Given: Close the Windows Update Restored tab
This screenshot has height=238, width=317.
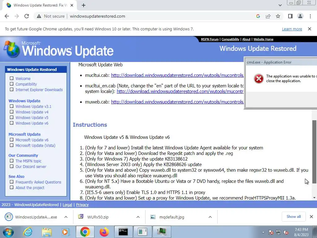Looking at the screenshot, I should (x=72, y=5).
